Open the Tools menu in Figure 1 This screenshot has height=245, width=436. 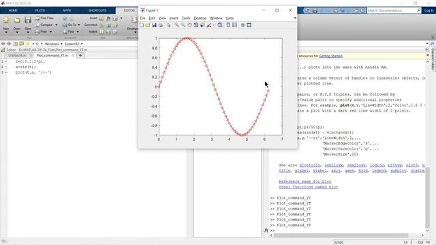(x=186, y=18)
